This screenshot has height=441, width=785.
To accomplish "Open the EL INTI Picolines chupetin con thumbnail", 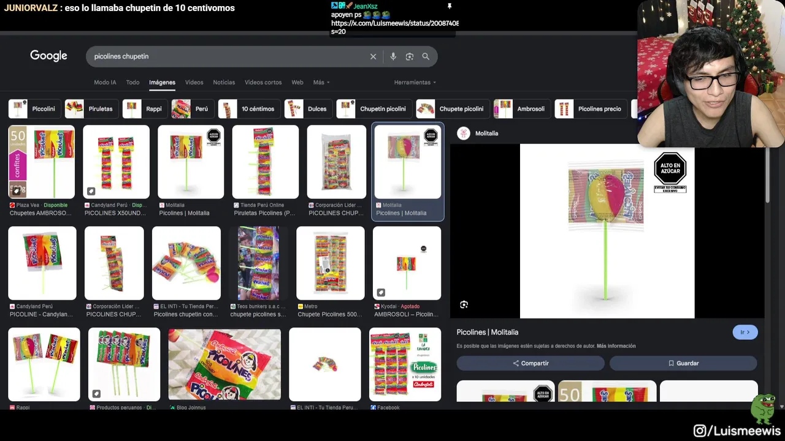I will [x=186, y=263].
